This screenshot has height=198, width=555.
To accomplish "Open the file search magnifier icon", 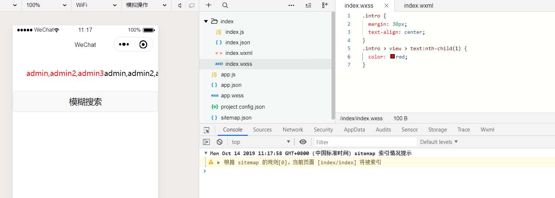I will pos(225,5).
